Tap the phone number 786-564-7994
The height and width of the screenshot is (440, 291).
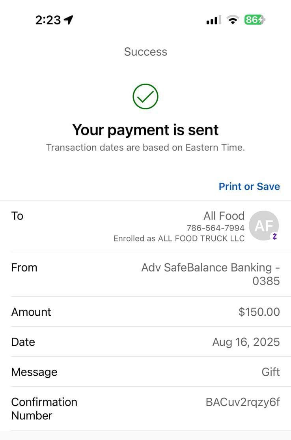(x=215, y=228)
